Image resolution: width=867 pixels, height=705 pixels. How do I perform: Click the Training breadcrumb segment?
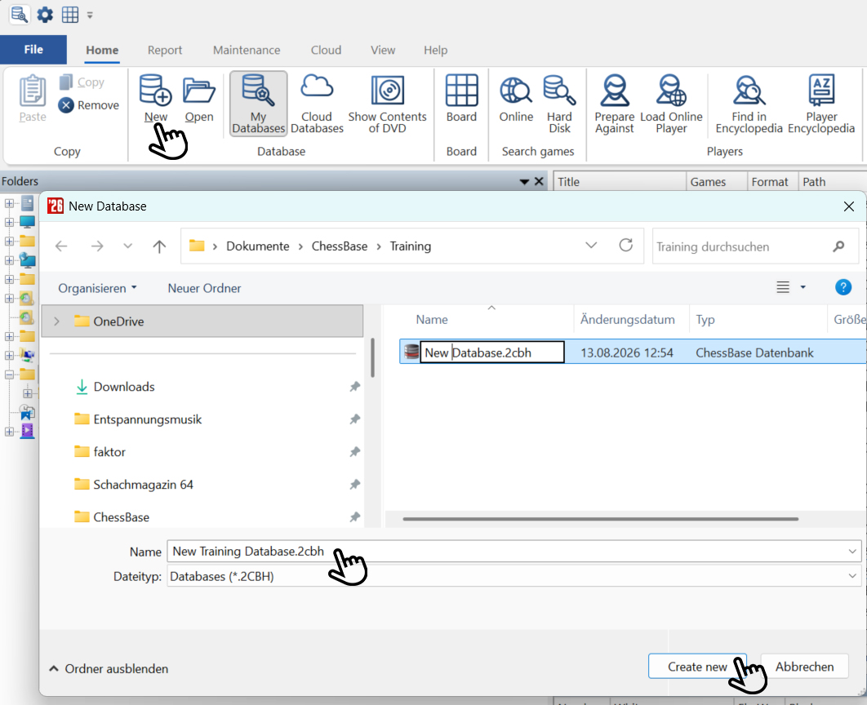tap(411, 246)
